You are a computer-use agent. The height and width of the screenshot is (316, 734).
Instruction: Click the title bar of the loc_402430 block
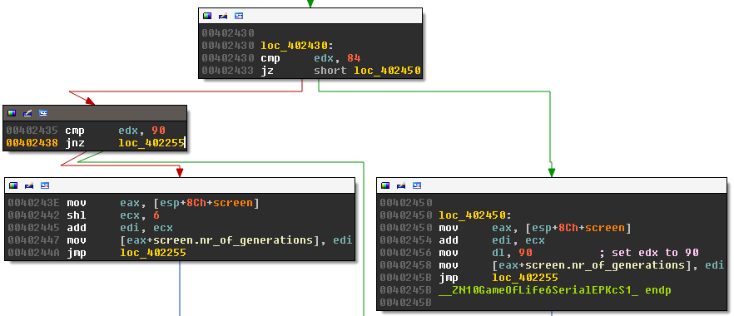click(x=310, y=16)
